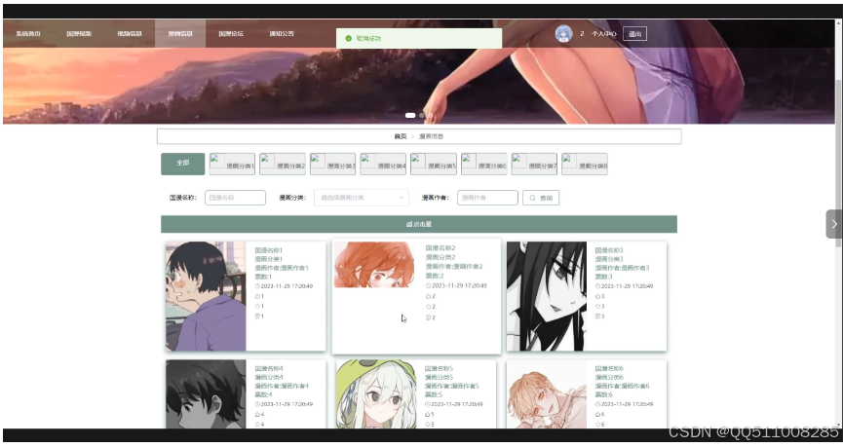Select the second carousel indicator dot
Screen dimensions: 843x447
click(422, 116)
